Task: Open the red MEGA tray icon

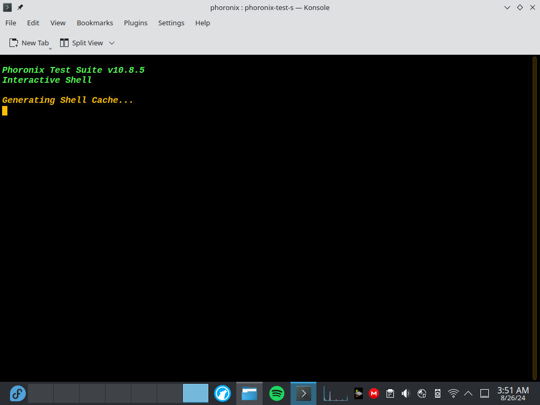Action: 374,393
